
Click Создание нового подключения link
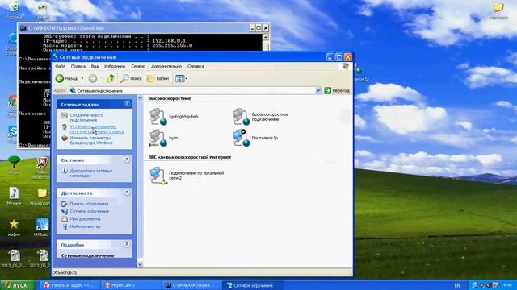tap(86, 118)
